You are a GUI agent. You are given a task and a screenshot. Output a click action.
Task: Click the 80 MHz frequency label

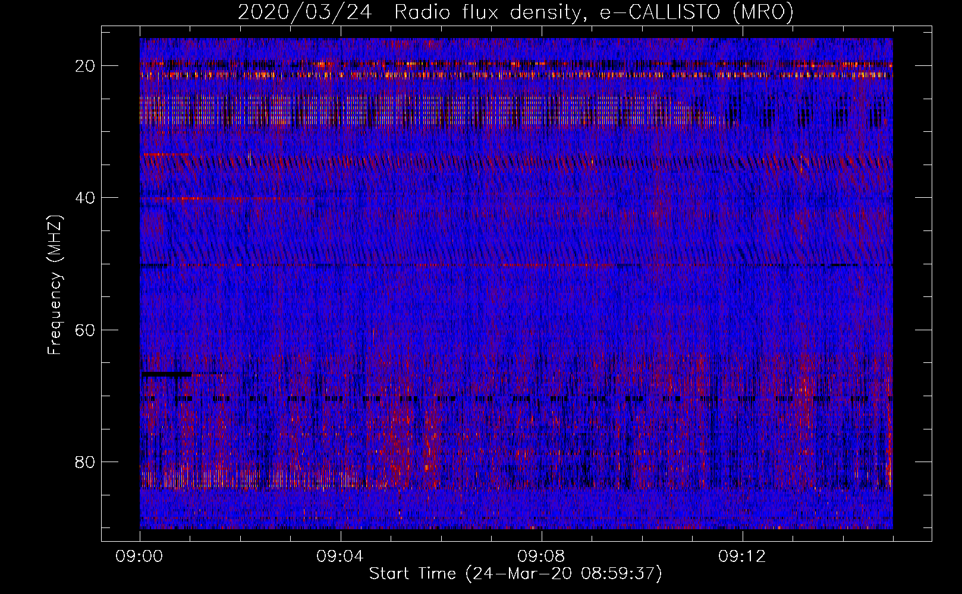coord(86,462)
